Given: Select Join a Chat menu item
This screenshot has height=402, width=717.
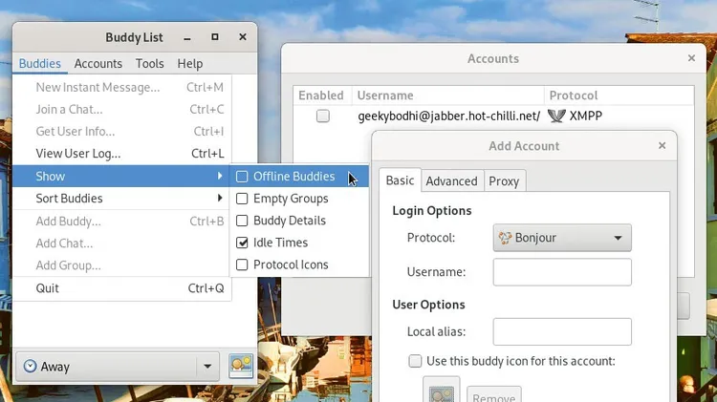Looking at the screenshot, I should click(x=121, y=109).
